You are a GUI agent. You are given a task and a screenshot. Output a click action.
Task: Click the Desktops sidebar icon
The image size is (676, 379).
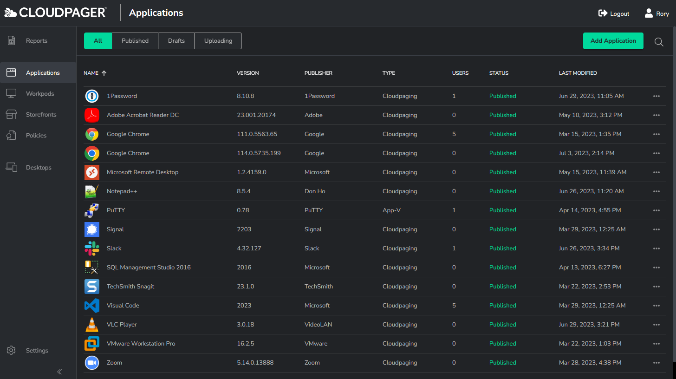(x=11, y=168)
